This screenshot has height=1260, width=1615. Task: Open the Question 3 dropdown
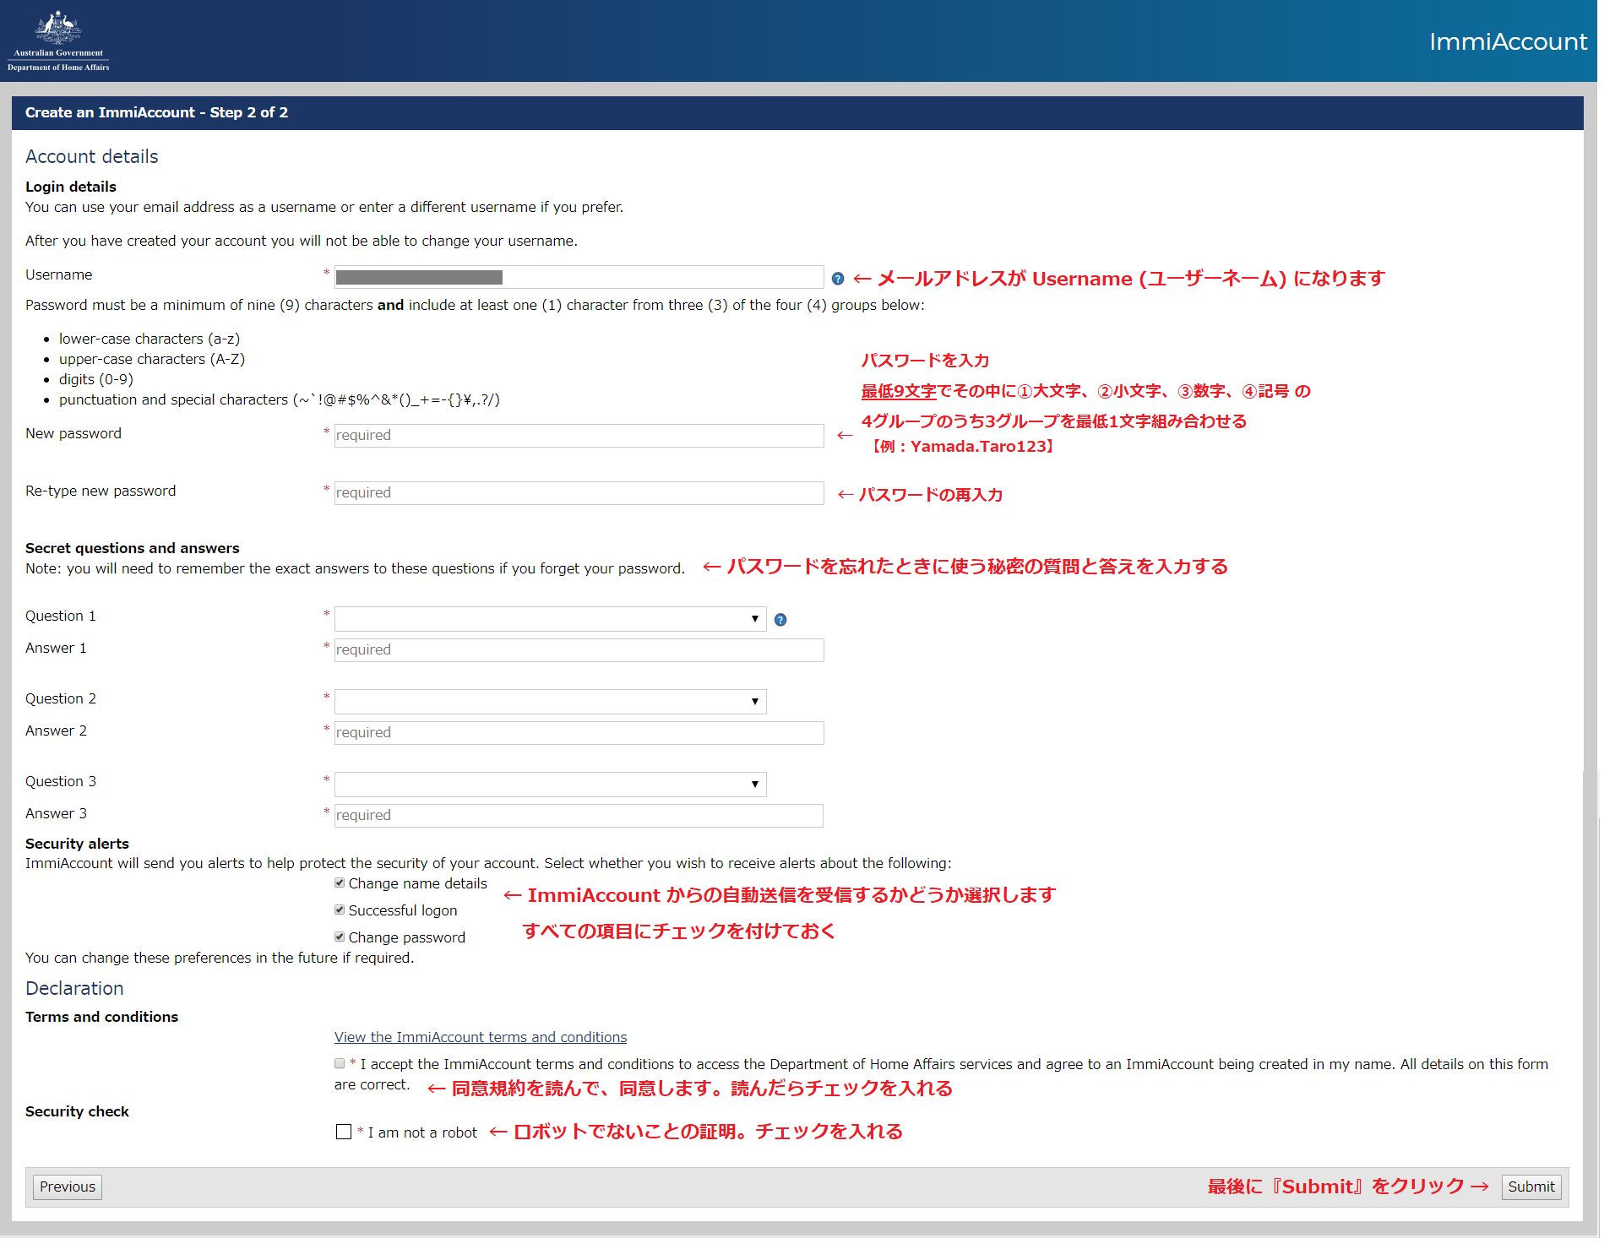[x=551, y=785]
